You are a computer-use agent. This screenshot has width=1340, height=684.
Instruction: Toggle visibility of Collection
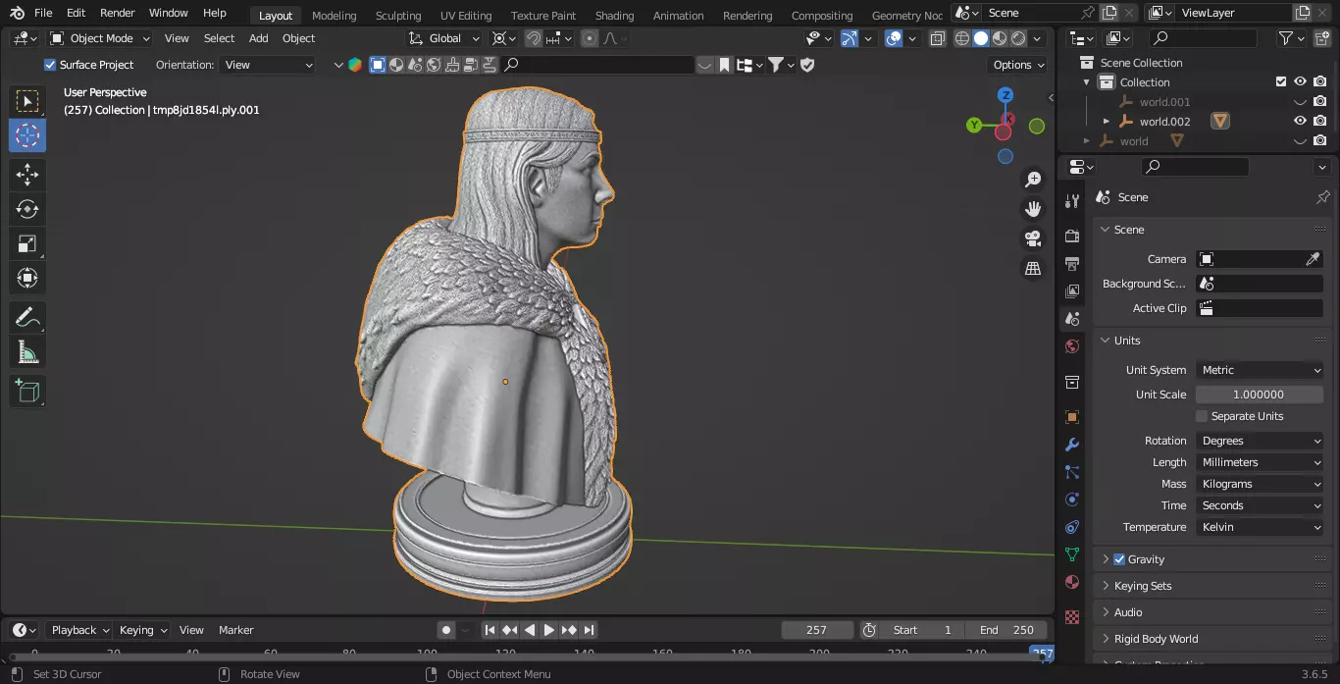[x=1300, y=82]
